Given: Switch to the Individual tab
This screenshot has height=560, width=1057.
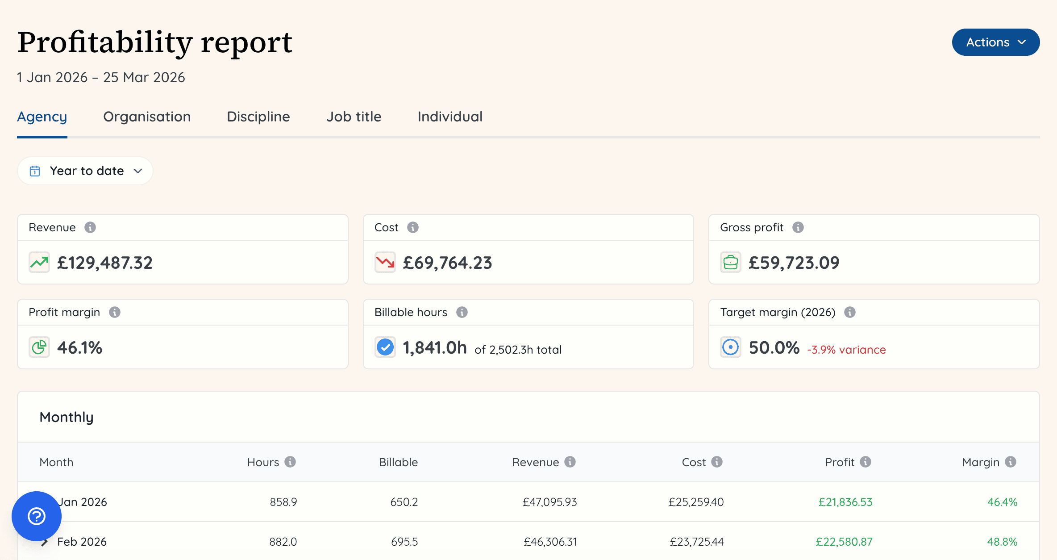Looking at the screenshot, I should (x=449, y=117).
